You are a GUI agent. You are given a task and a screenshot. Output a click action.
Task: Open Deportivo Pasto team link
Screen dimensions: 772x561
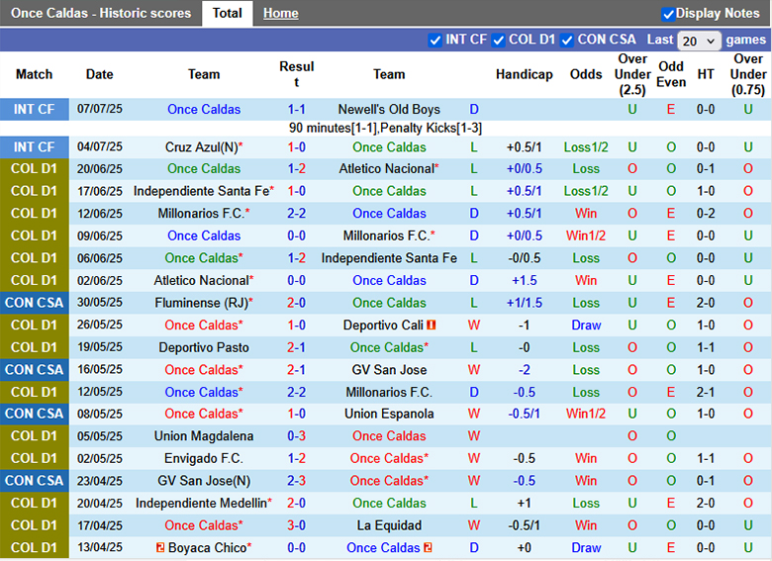coord(204,347)
